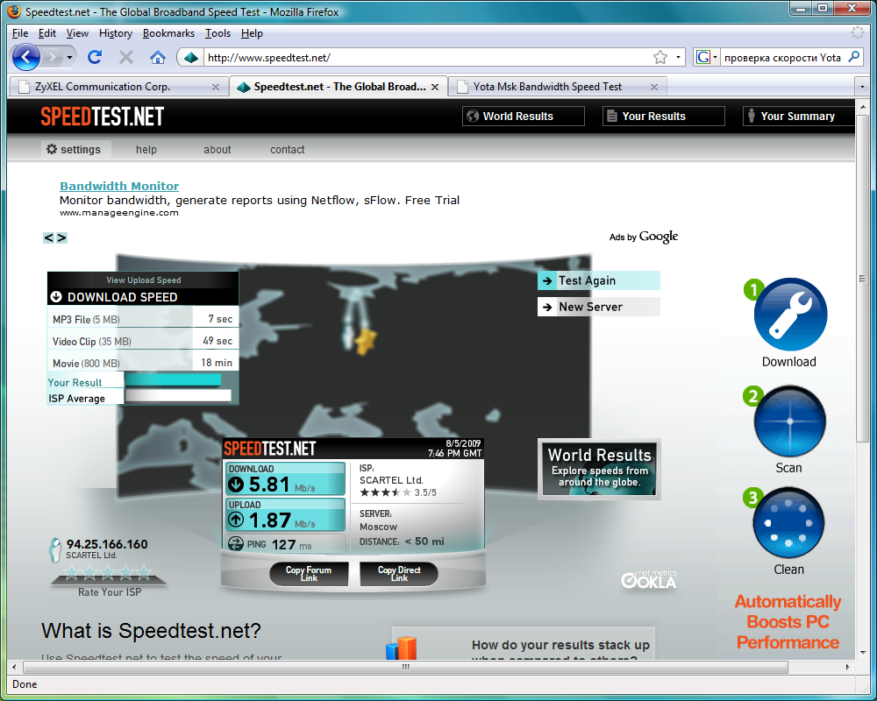877x701 pixels.
Task: Click the previous ad arrow
Action: click(48, 237)
